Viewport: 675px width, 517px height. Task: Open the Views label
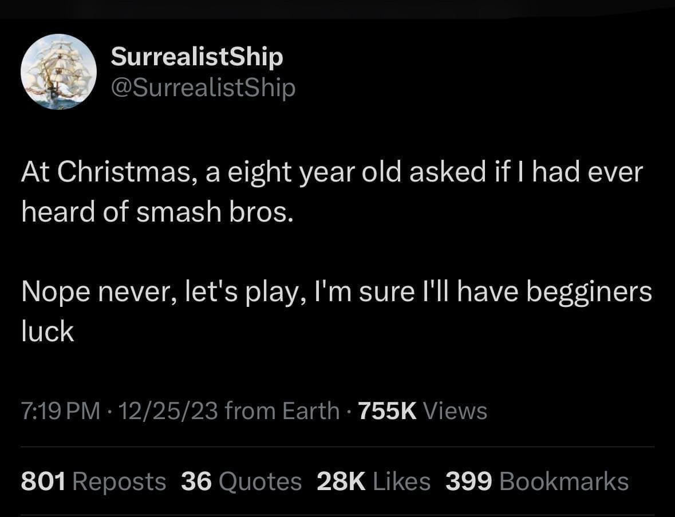point(455,411)
